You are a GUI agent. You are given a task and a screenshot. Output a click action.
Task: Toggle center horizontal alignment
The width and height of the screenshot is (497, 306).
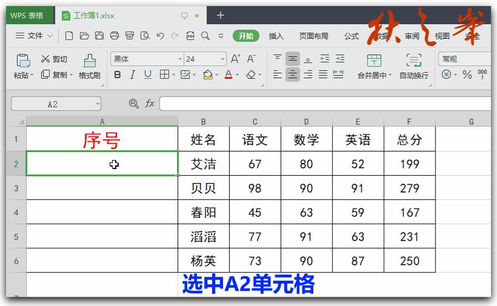tap(293, 75)
